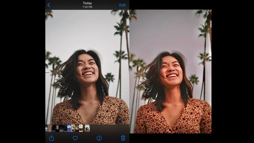
Task: Select the dark gray thumbnail in strip
Action: (61, 128)
